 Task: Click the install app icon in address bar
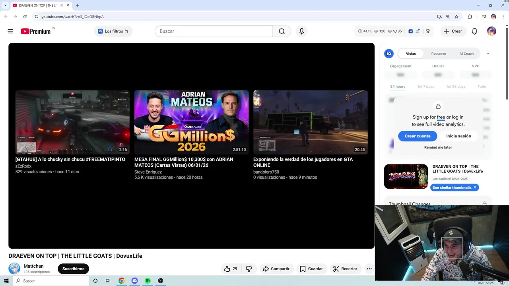point(439,17)
